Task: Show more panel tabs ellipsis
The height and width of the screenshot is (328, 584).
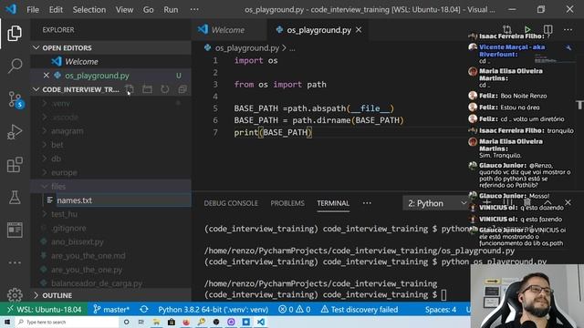Action: tap(367, 203)
